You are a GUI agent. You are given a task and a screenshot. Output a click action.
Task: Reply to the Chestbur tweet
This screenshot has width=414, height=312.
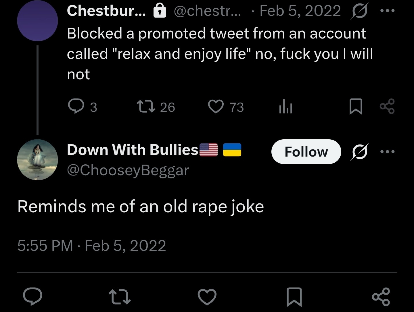(x=75, y=107)
